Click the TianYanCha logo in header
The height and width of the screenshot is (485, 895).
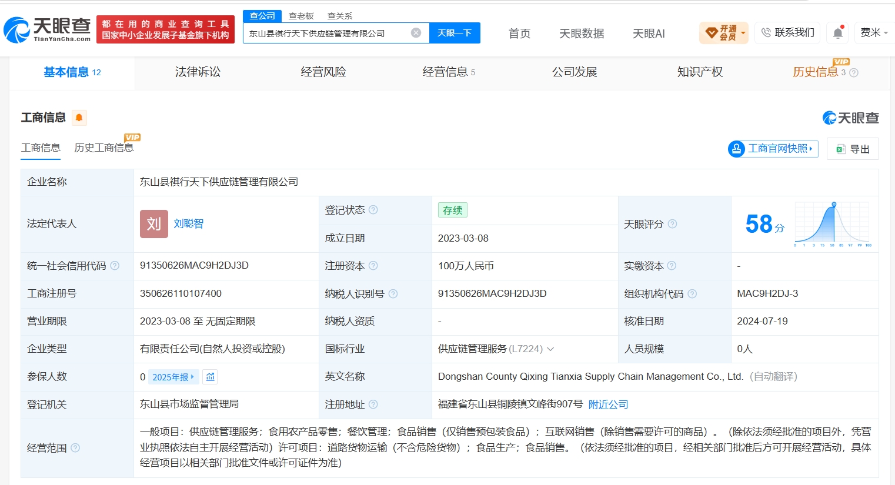tap(47, 29)
